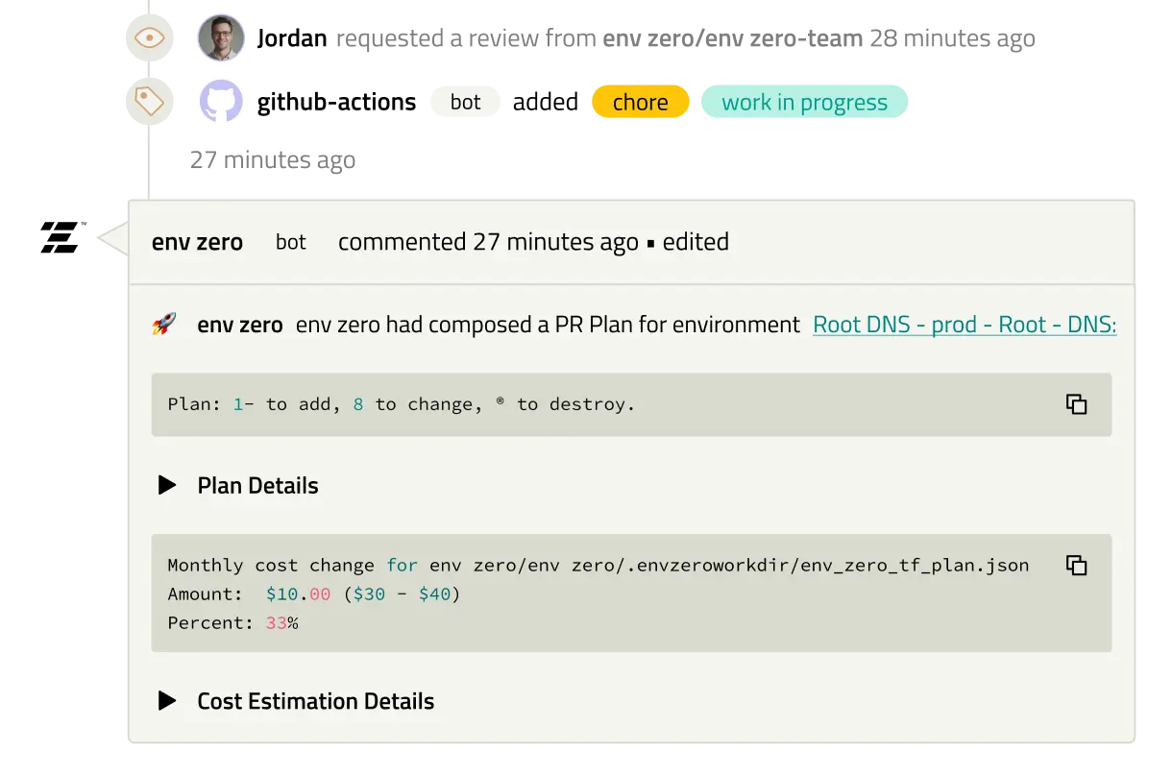The height and width of the screenshot is (775, 1172).
Task: Open Root DNS - prod - Root - DNS link
Action: click(x=964, y=325)
